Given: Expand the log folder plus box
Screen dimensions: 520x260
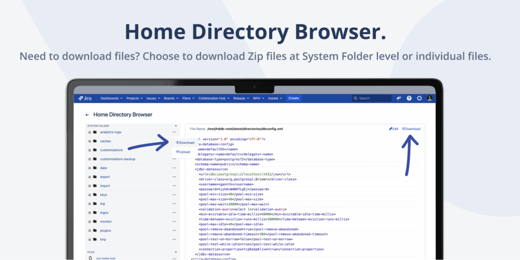Looking at the screenshot, I should pos(89,204).
